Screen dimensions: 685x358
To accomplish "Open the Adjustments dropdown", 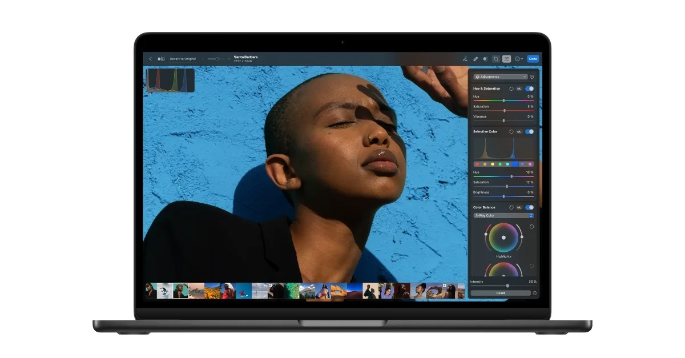I will click(x=500, y=77).
